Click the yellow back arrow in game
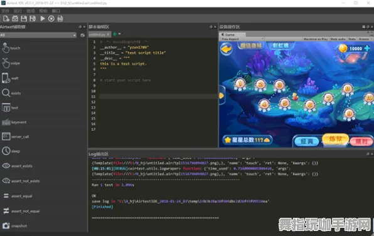The width and height of the screenshot is (374, 236). click(226, 49)
